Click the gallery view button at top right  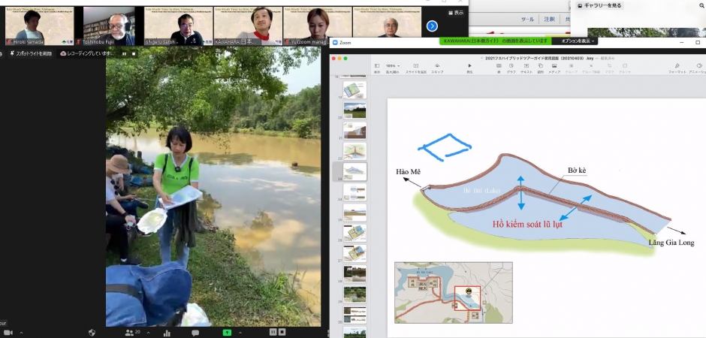599,5
